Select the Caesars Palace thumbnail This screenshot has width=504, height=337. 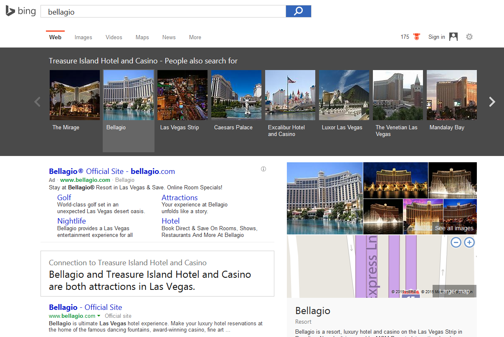[x=236, y=95]
